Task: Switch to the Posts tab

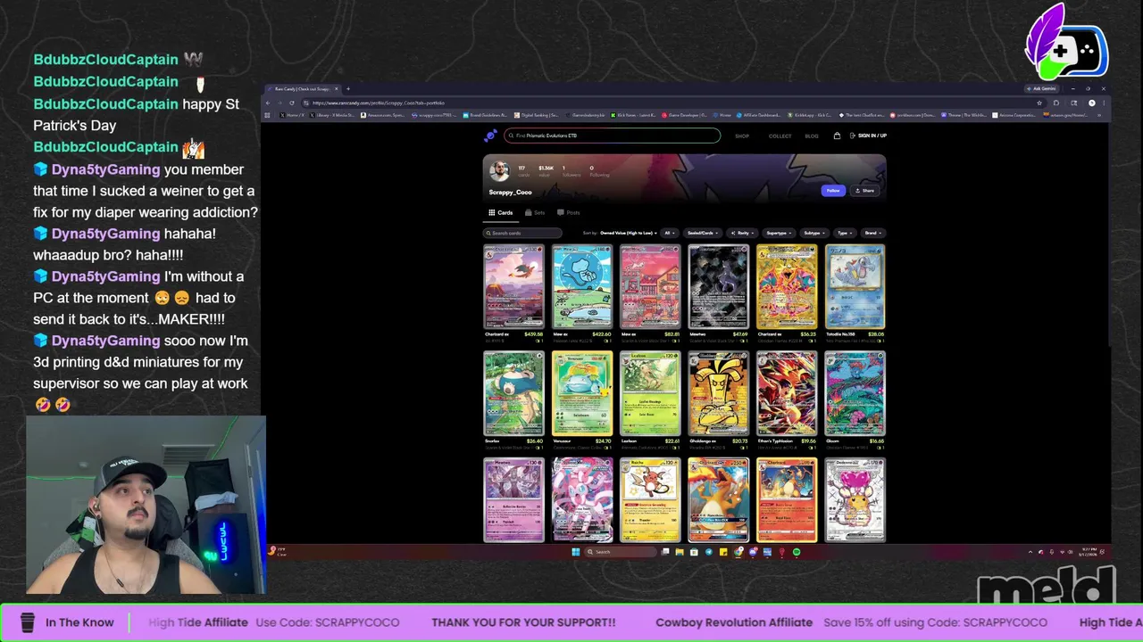Action: pyautogui.click(x=568, y=212)
